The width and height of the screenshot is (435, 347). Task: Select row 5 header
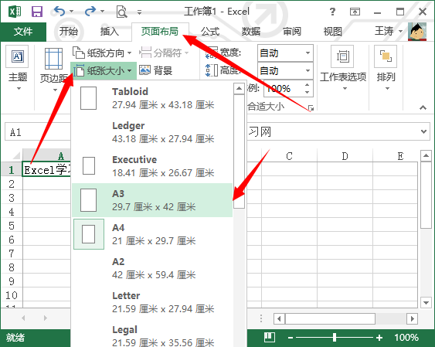[12, 226]
